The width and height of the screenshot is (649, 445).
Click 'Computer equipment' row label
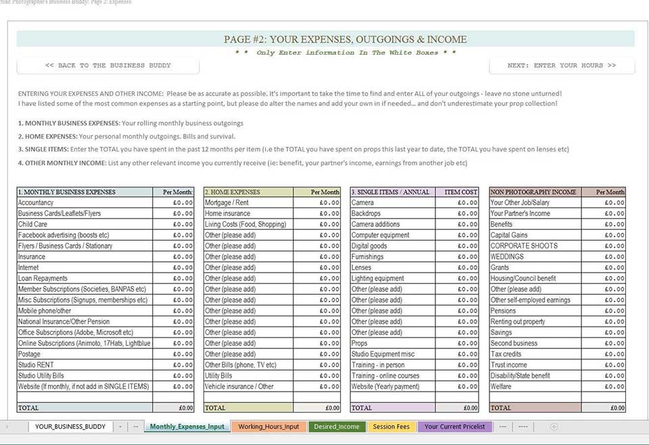[x=381, y=235]
